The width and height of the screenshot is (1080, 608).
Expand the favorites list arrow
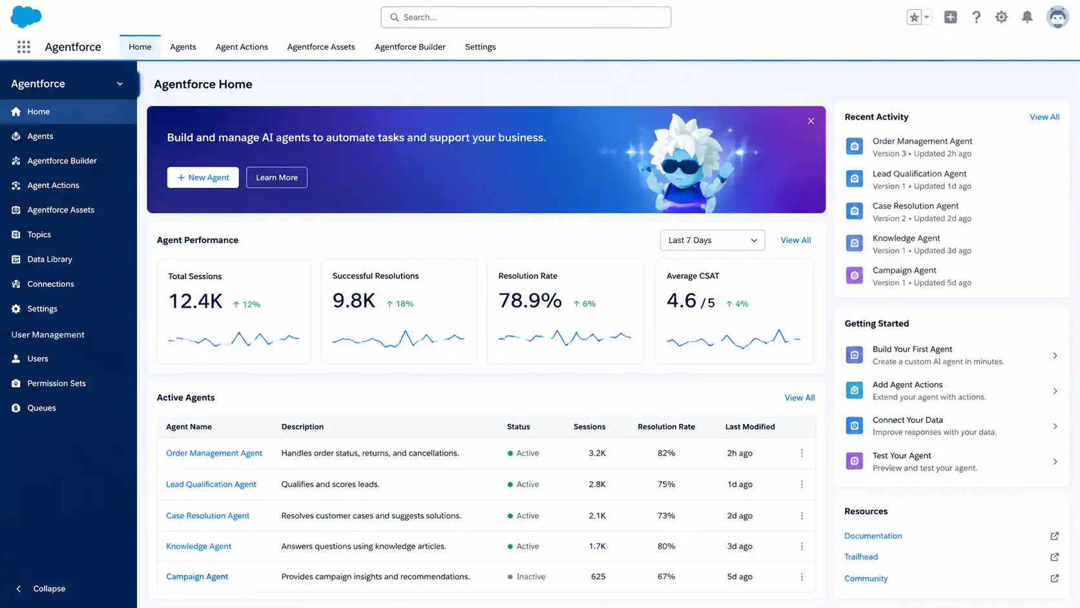pos(927,17)
